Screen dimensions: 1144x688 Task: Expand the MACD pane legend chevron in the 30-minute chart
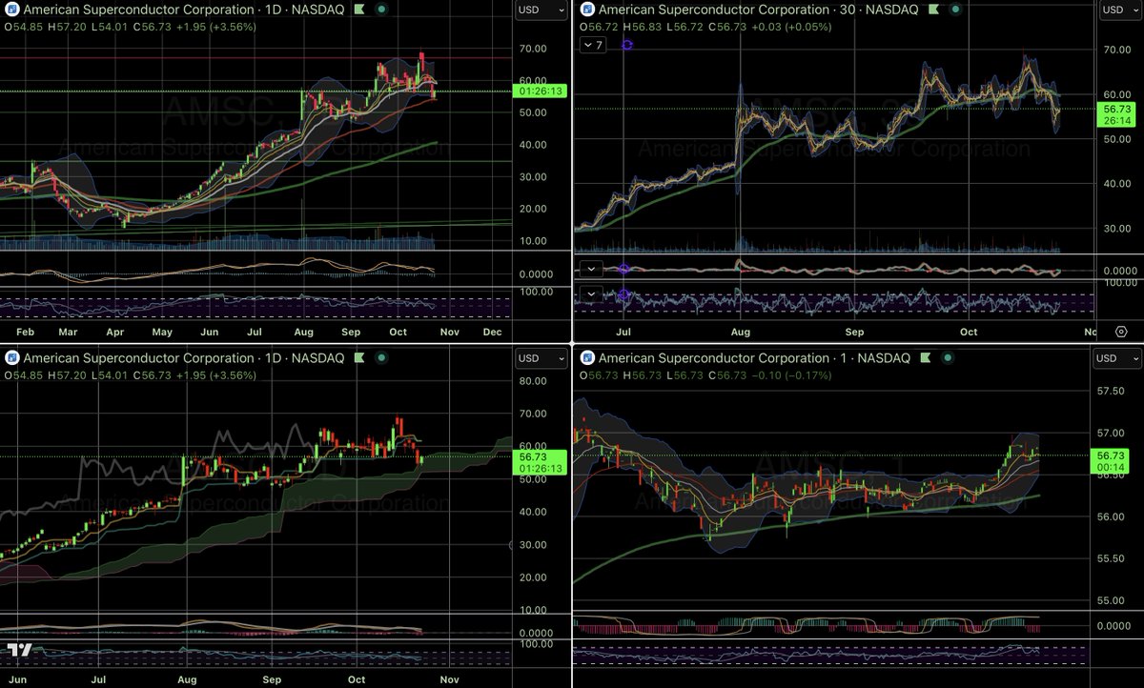[591, 269]
